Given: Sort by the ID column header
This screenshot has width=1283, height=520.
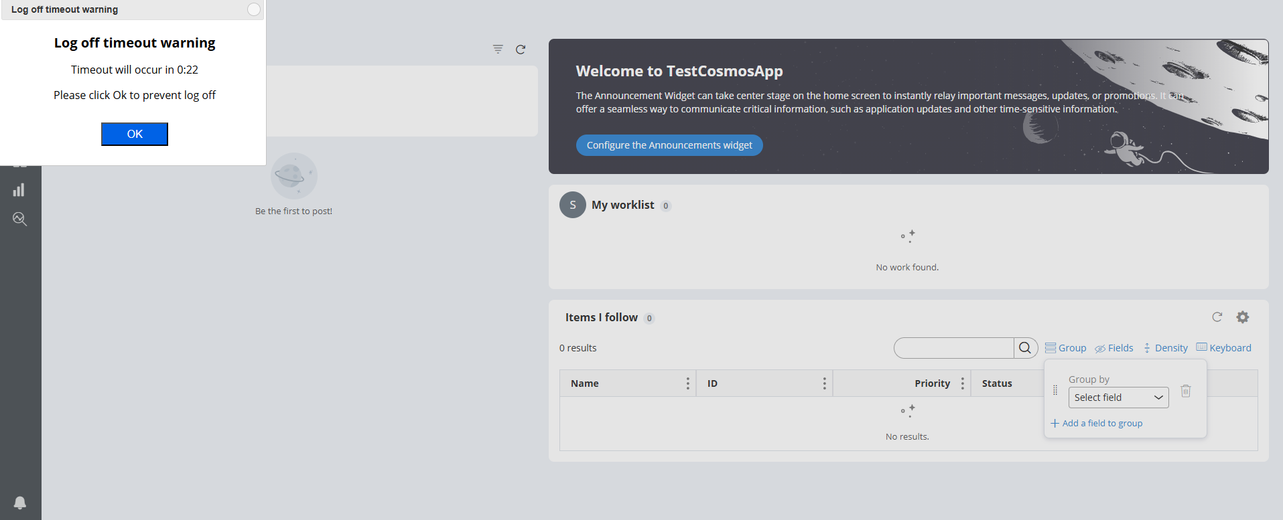Looking at the screenshot, I should [712, 383].
